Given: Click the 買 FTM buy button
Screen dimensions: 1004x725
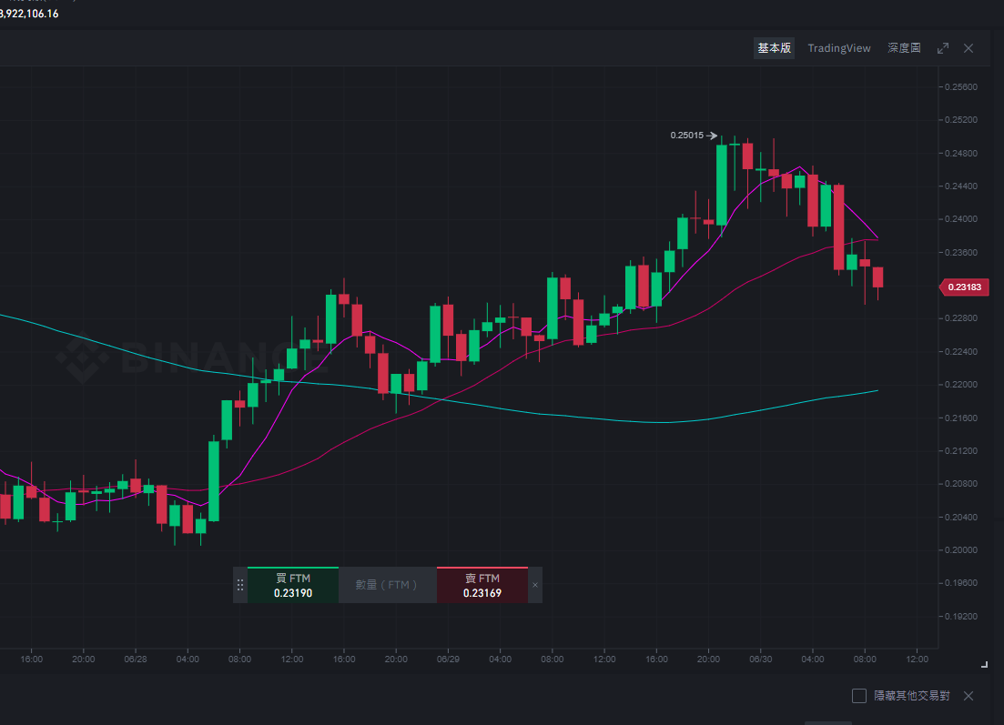Looking at the screenshot, I should [x=292, y=585].
